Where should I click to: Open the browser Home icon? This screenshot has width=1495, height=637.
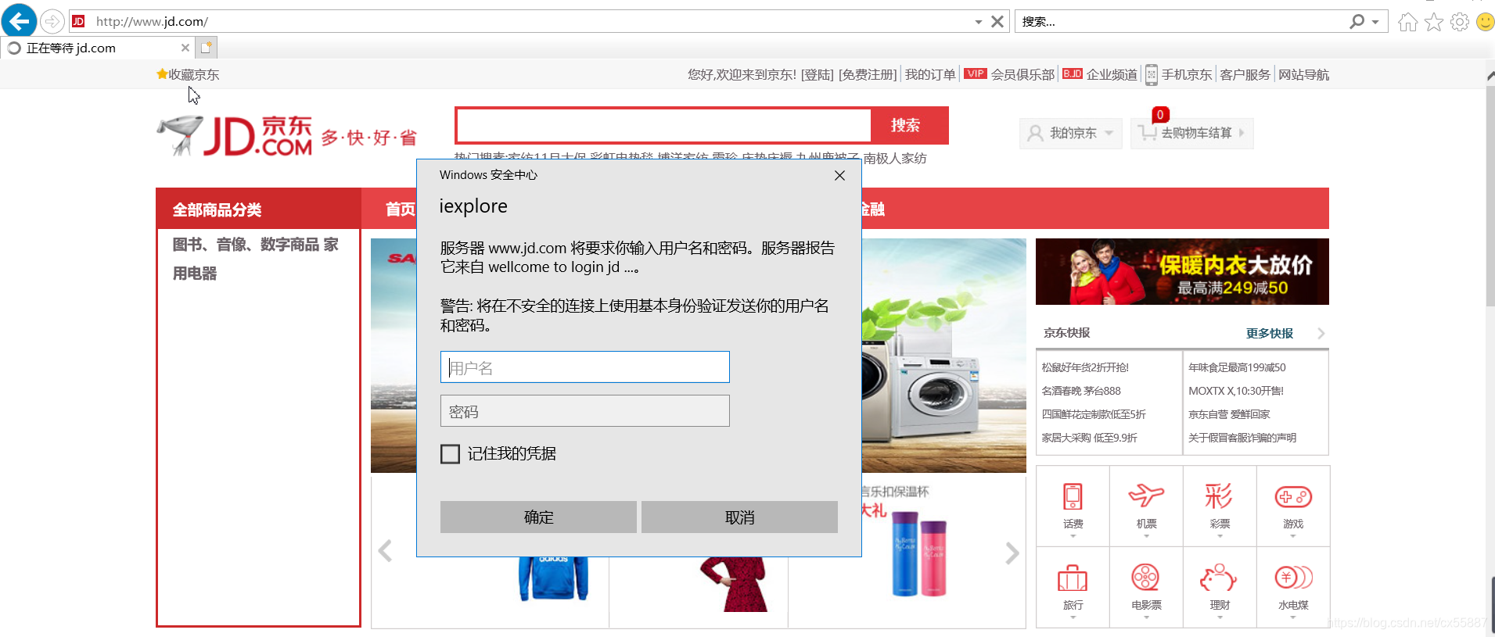point(1407,22)
